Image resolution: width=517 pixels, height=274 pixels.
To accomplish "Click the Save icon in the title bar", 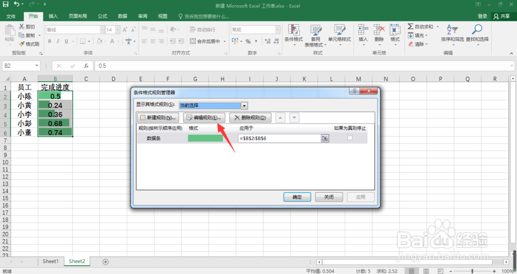I will 6,4.
